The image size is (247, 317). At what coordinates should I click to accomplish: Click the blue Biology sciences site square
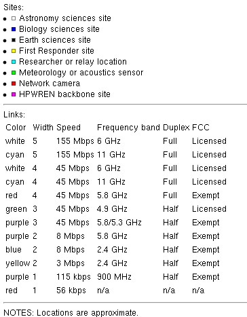[14, 29]
